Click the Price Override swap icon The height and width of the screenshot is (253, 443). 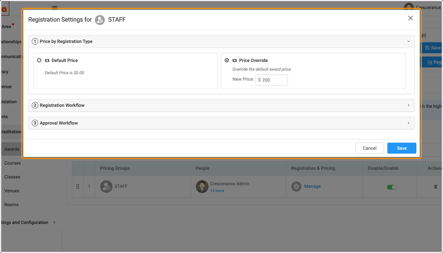click(x=234, y=61)
